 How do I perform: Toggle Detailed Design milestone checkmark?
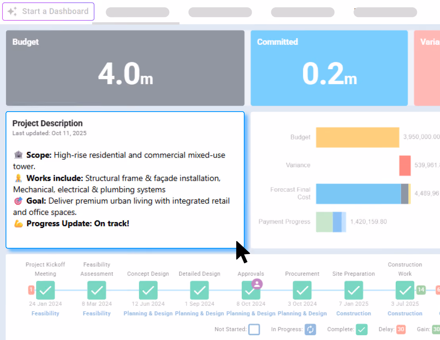pos(199,290)
